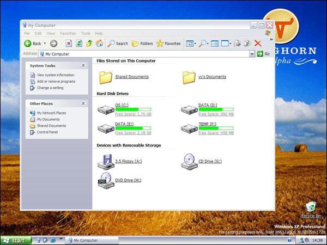Click Change a setting link
327x245 pixels.
coord(50,88)
